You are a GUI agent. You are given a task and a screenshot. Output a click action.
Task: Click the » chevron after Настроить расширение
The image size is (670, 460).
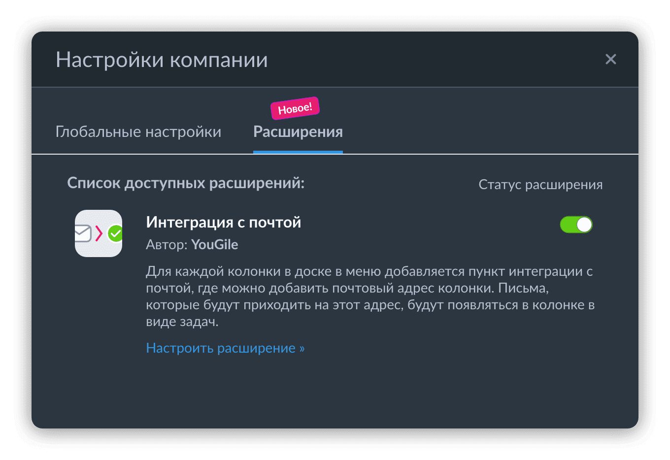coord(302,349)
